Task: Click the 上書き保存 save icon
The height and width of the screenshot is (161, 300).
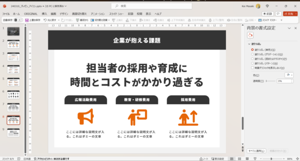Action: pyautogui.click(x=27, y=20)
